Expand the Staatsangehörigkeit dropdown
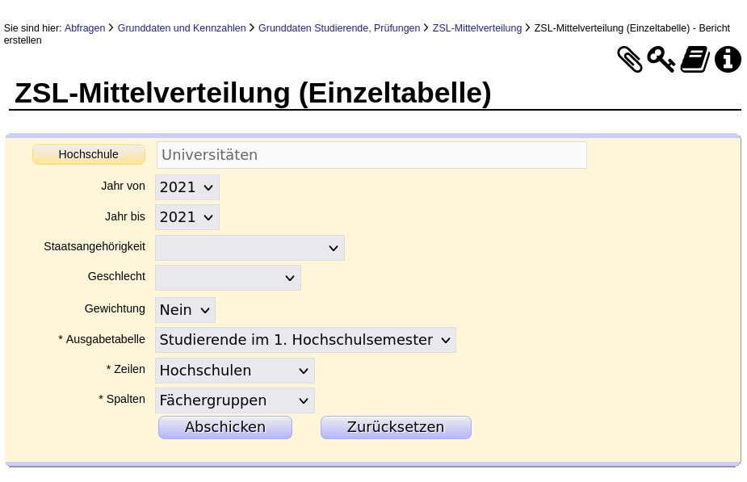Viewport: 747px width, 482px height. [250, 248]
